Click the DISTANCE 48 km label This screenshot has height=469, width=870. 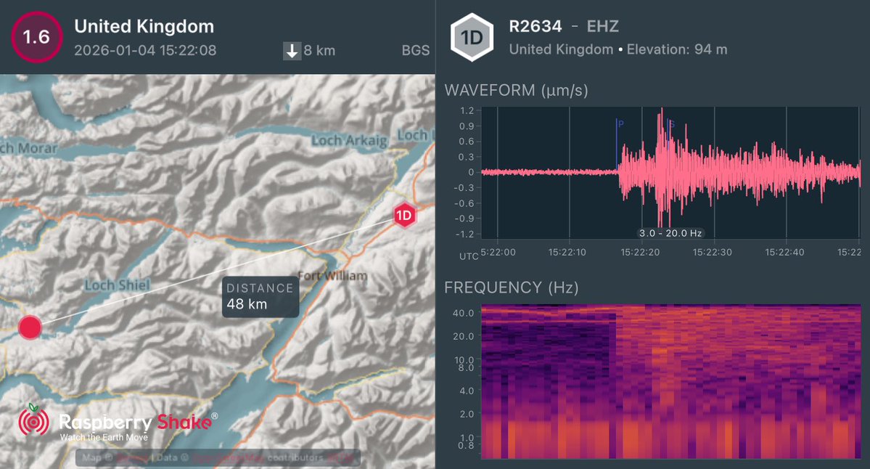pos(260,297)
